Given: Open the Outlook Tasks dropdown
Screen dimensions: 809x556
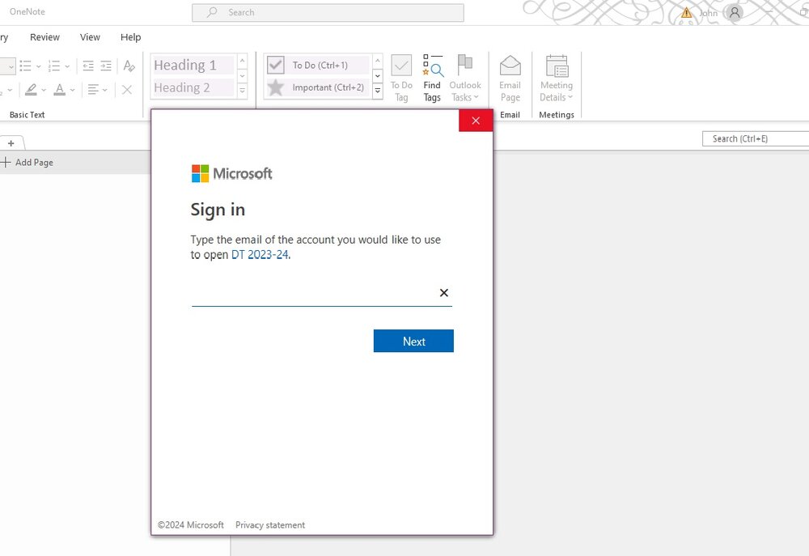Looking at the screenshot, I should coord(465,79).
